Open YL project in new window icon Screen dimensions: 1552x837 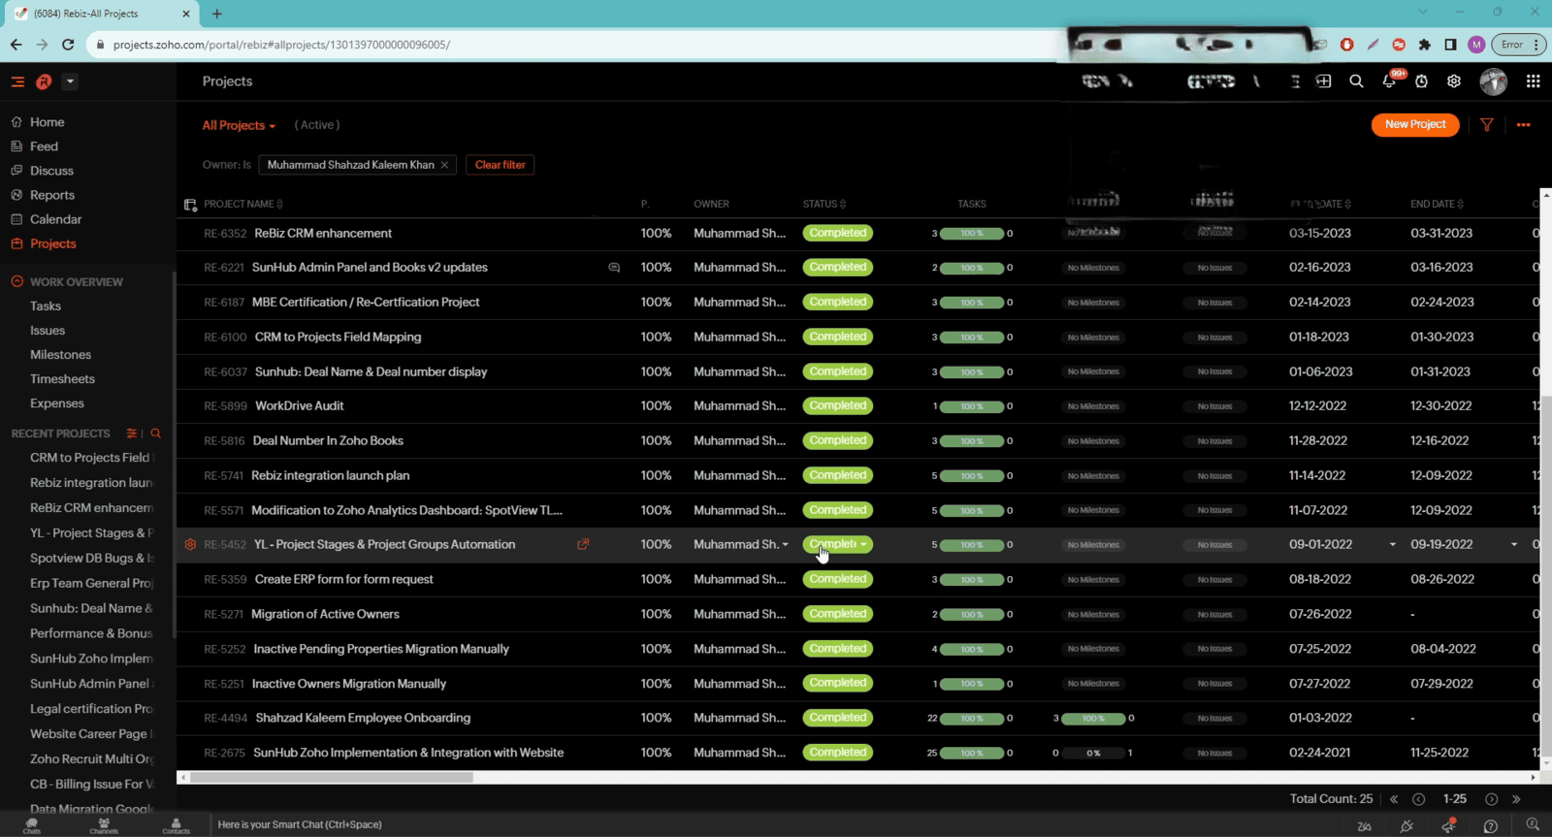coord(583,544)
